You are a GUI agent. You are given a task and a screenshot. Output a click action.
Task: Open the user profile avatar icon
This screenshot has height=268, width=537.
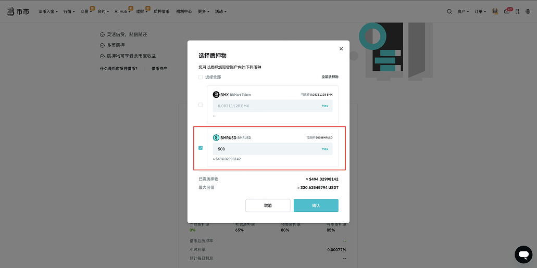click(495, 11)
